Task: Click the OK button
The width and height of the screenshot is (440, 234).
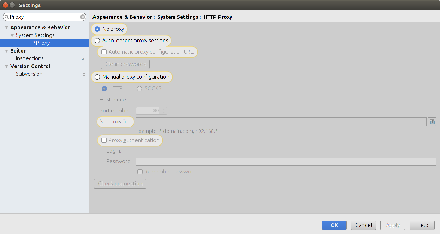Action: tap(334, 225)
